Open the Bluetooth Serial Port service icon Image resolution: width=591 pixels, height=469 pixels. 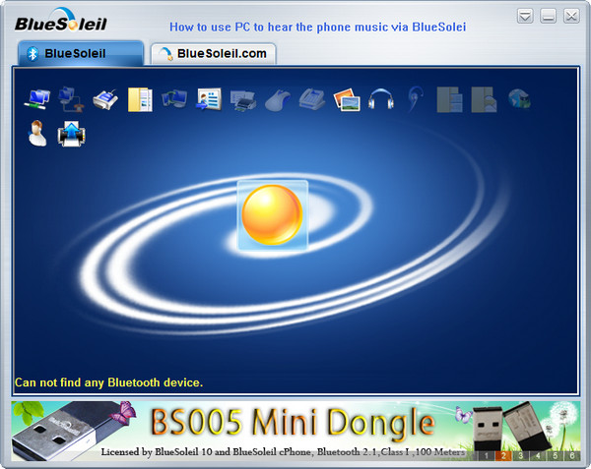point(105,98)
